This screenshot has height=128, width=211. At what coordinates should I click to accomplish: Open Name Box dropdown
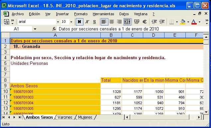tap(35, 29)
